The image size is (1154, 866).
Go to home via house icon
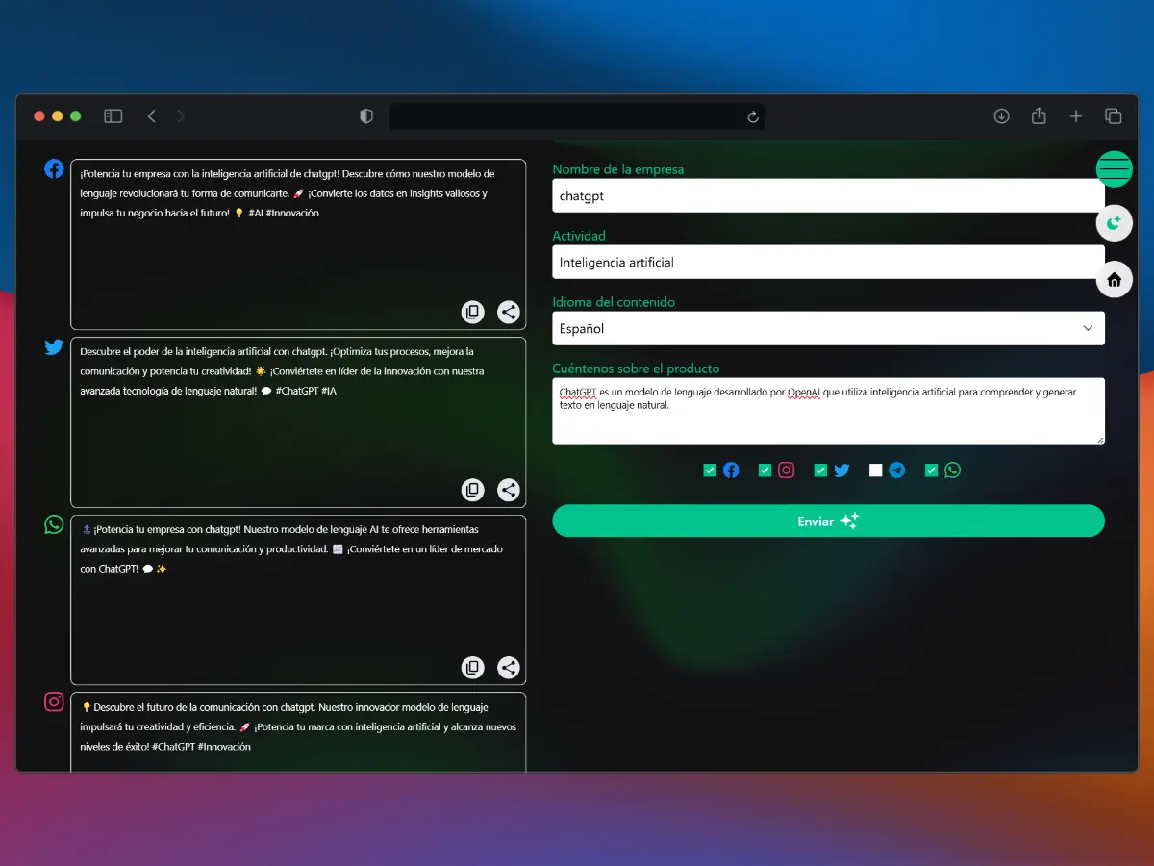(1114, 280)
